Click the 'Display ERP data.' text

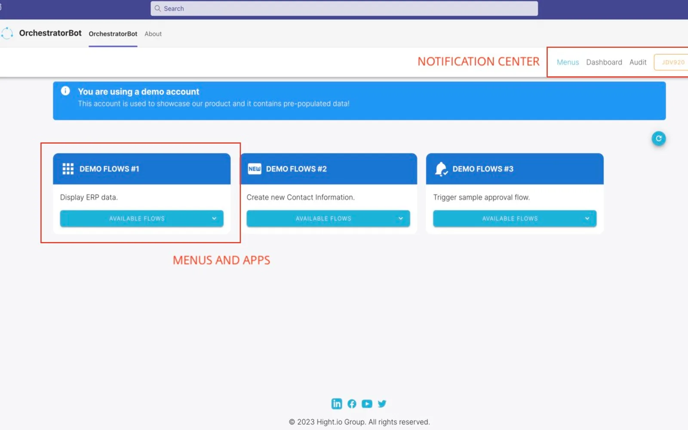pyautogui.click(x=89, y=197)
